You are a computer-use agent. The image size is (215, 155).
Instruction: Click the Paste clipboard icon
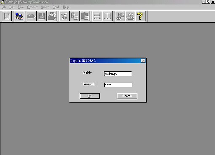click(85, 16)
